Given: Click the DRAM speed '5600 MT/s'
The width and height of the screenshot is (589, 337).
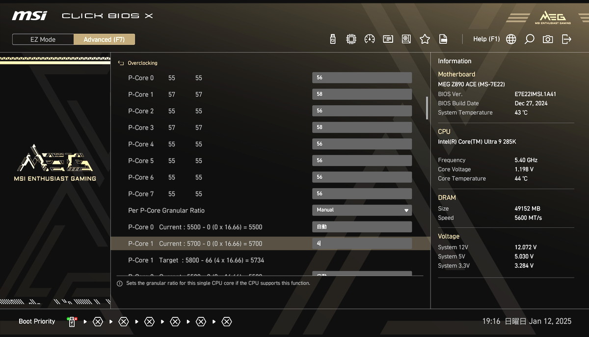Looking at the screenshot, I should 528,218.
